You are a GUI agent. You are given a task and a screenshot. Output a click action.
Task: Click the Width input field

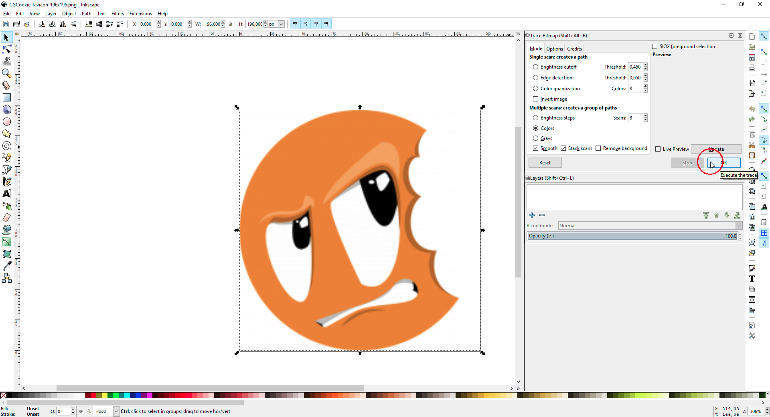(212, 24)
